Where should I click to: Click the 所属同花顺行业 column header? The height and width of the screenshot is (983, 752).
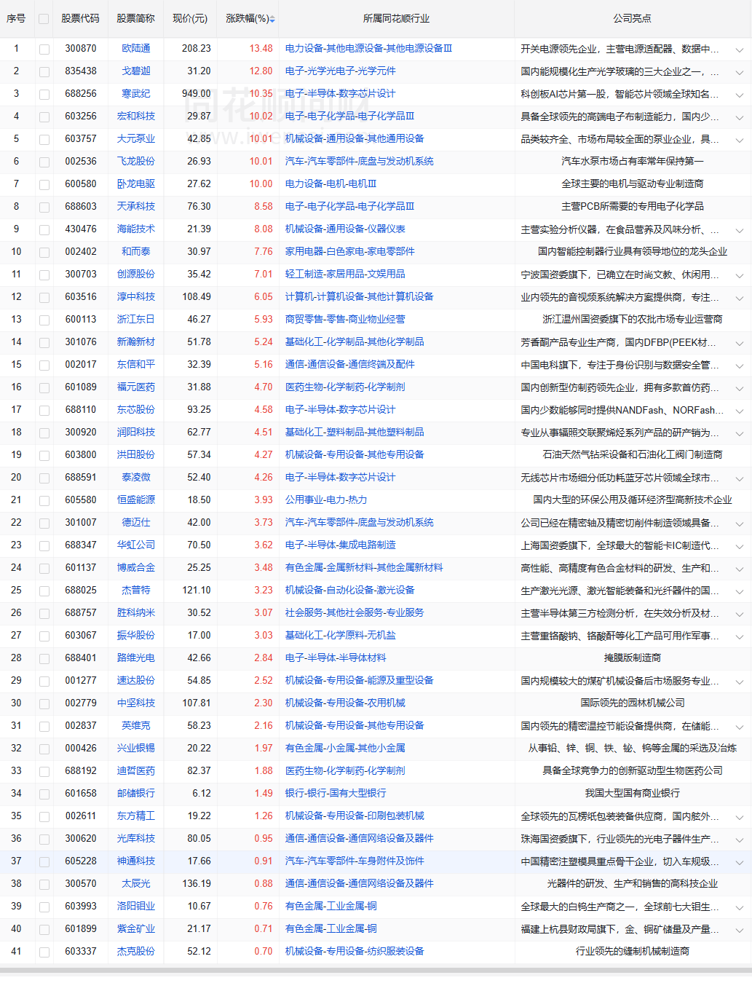click(x=397, y=18)
